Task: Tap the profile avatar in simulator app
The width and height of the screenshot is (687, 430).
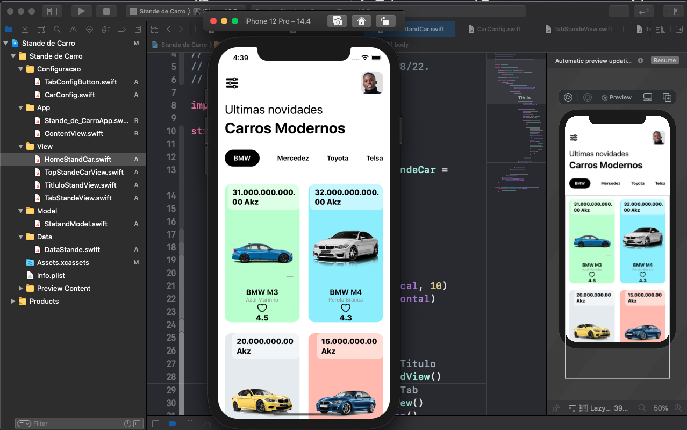Action: click(x=372, y=83)
